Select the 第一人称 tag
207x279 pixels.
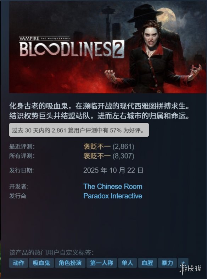pyautogui.click(x=102, y=263)
